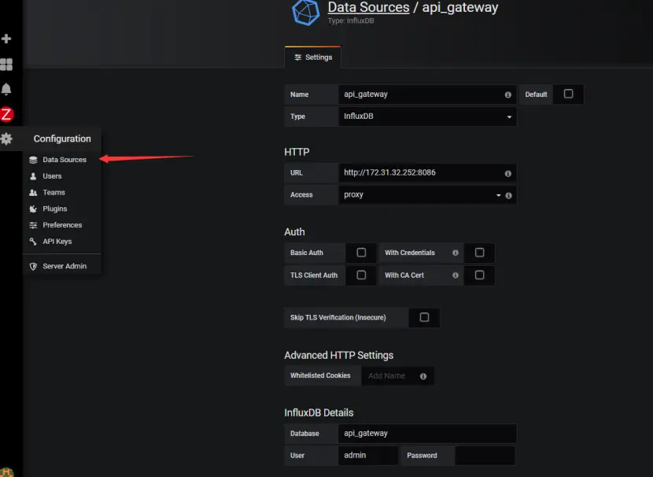Open the Alerting bell icon
653x477 pixels.
[x=6, y=89]
